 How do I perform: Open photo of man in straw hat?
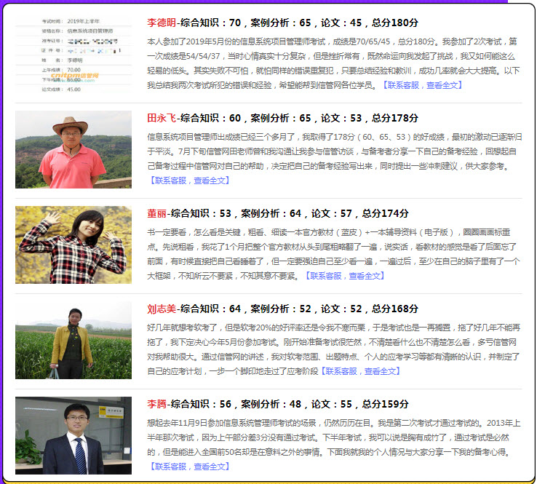tap(73, 149)
